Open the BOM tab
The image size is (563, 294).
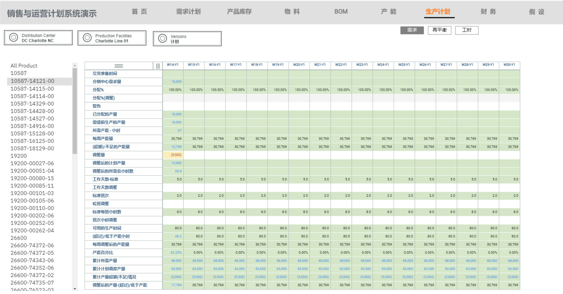pyautogui.click(x=341, y=12)
